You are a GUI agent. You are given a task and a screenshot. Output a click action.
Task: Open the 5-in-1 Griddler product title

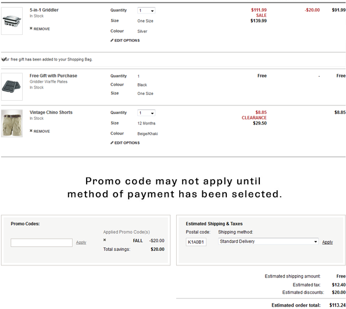[x=44, y=10]
